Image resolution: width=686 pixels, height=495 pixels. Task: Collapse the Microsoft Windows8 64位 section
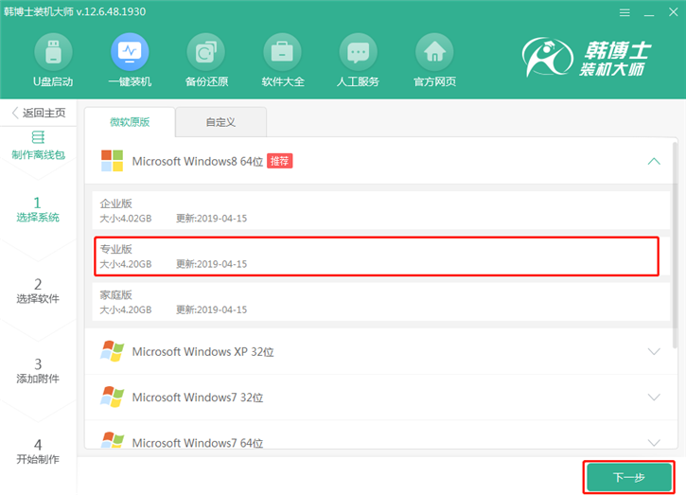[x=653, y=162]
